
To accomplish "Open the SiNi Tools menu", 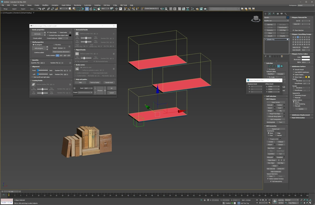I will [123, 5].
